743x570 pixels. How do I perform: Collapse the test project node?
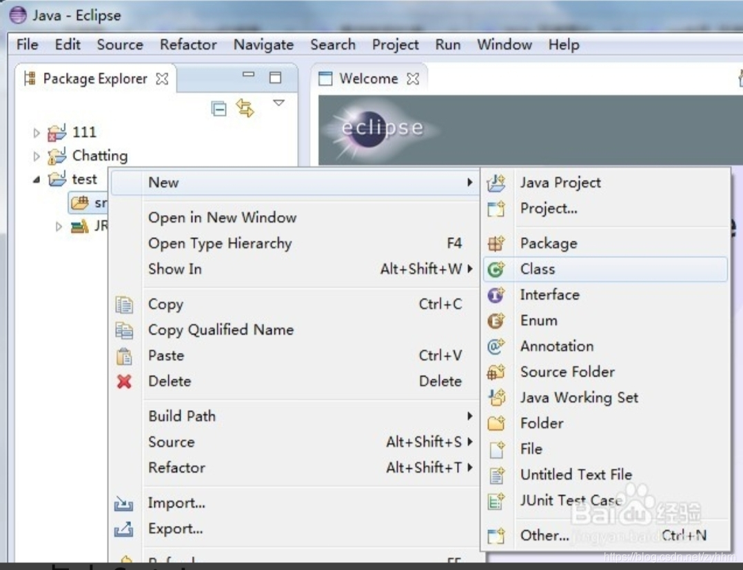[x=37, y=180]
